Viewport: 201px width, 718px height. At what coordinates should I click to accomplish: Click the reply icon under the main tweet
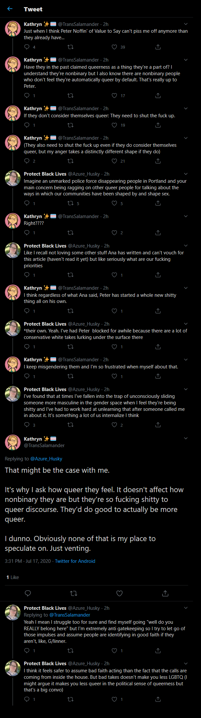pyautogui.click(x=28, y=593)
